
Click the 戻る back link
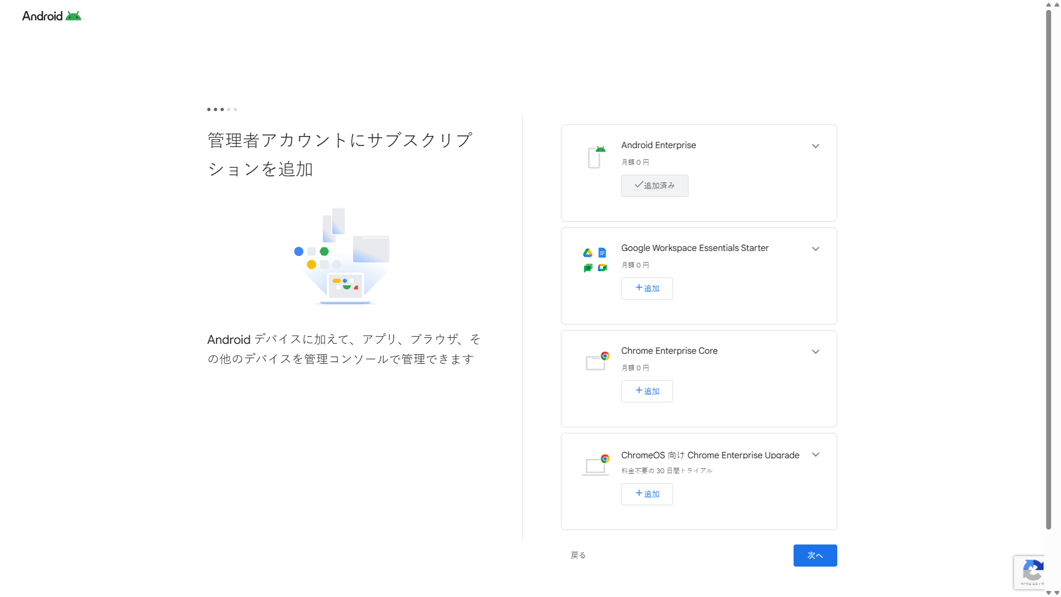tap(578, 555)
